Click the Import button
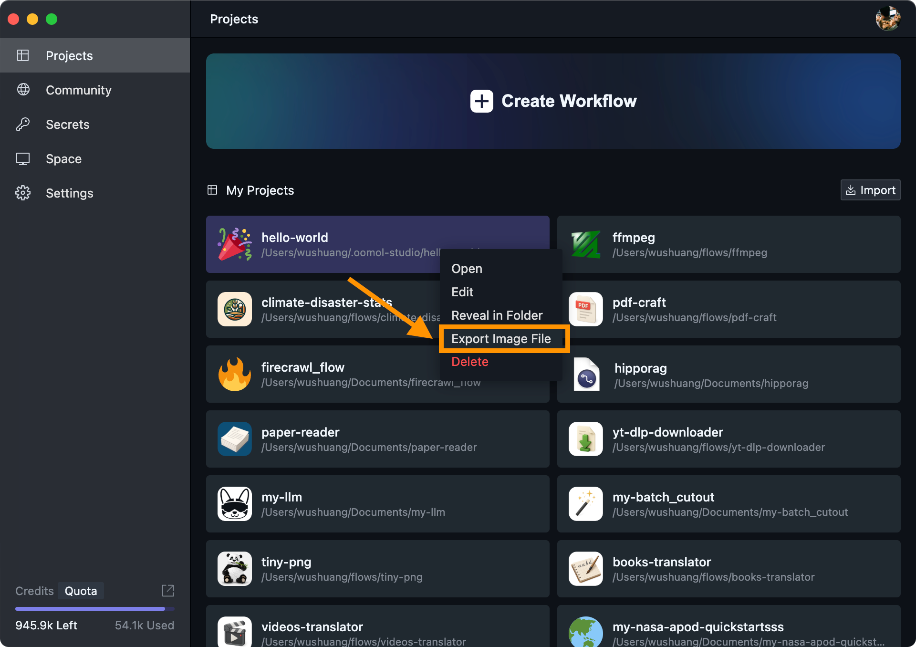Screen dimensions: 916x647 click(x=870, y=190)
